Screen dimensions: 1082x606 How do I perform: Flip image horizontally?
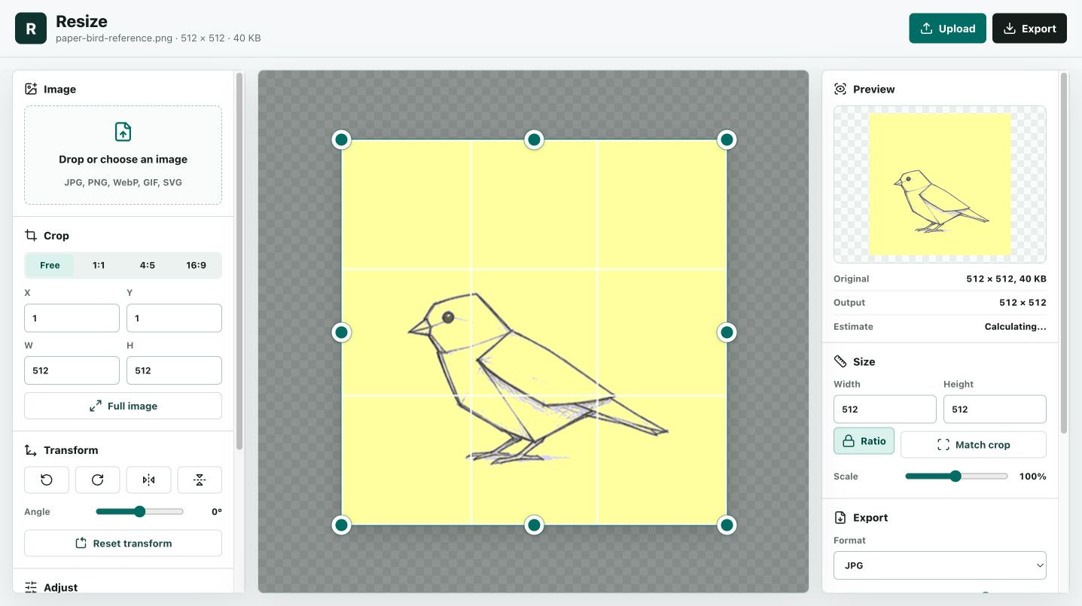148,480
